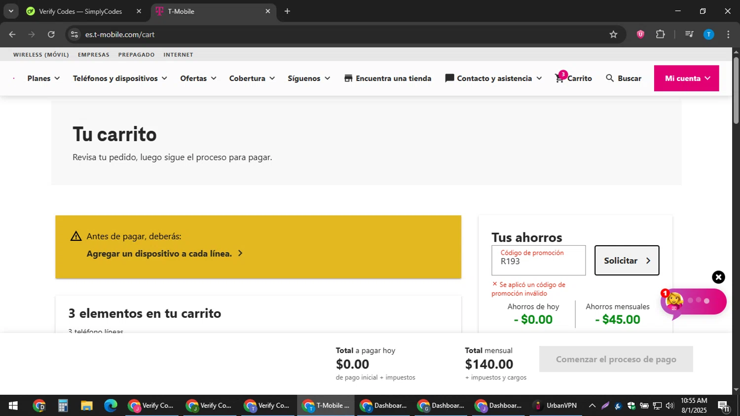Open the media control icon in toolbar
740x416 pixels.
(x=689, y=35)
